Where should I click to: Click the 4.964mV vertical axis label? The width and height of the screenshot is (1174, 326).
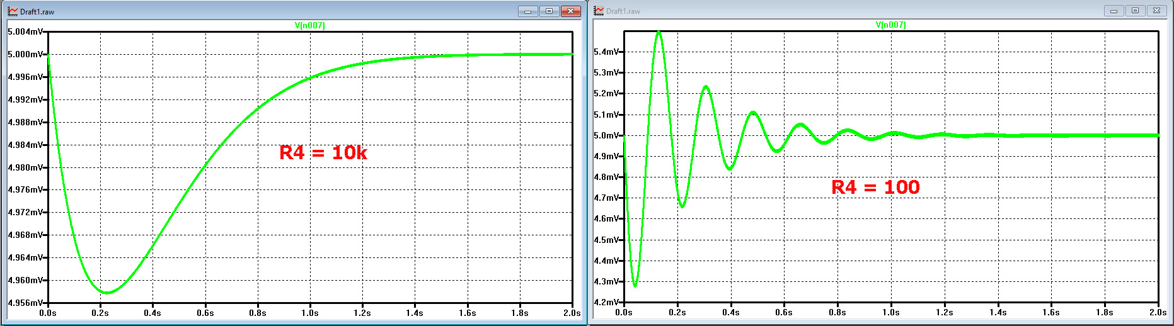[25, 257]
